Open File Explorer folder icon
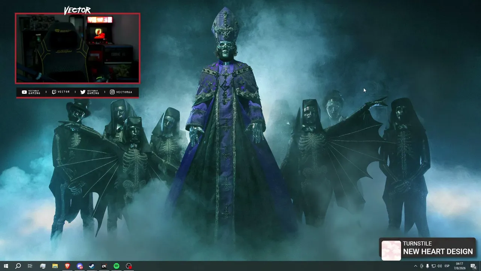This screenshot has height=271, width=481. click(x=55, y=266)
